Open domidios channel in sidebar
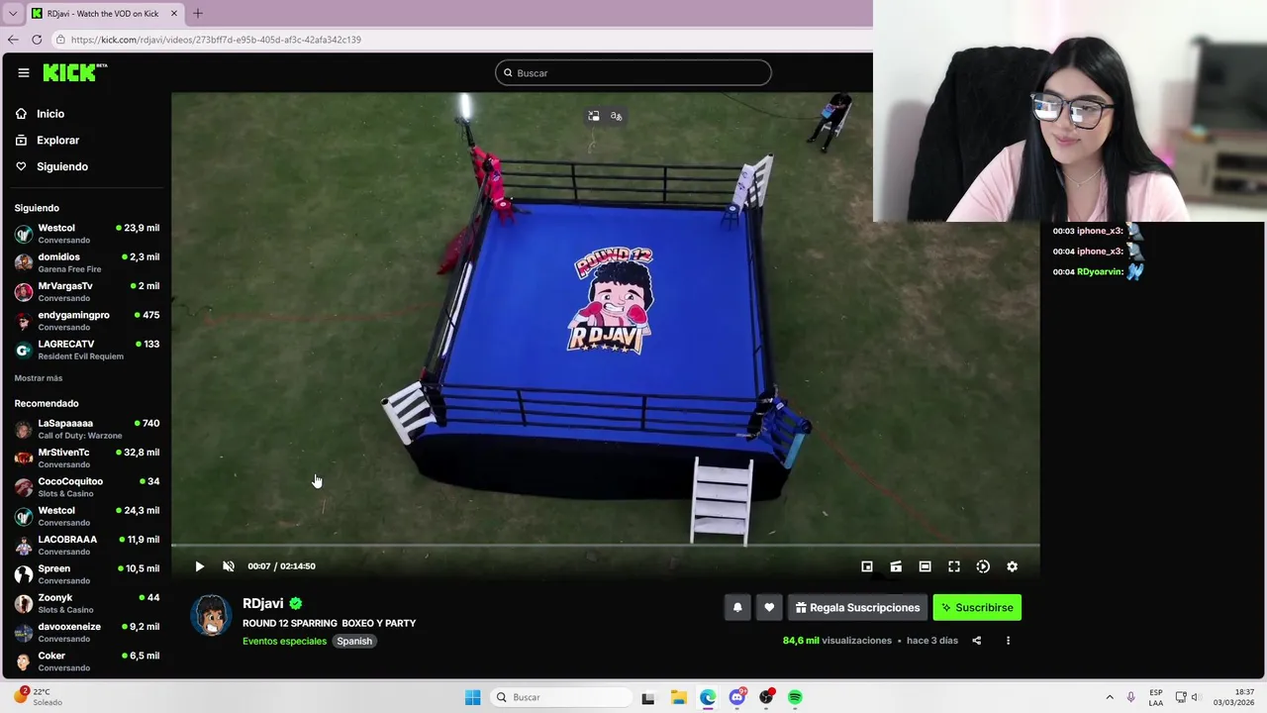The height and width of the screenshot is (713, 1267). [86, 262]
